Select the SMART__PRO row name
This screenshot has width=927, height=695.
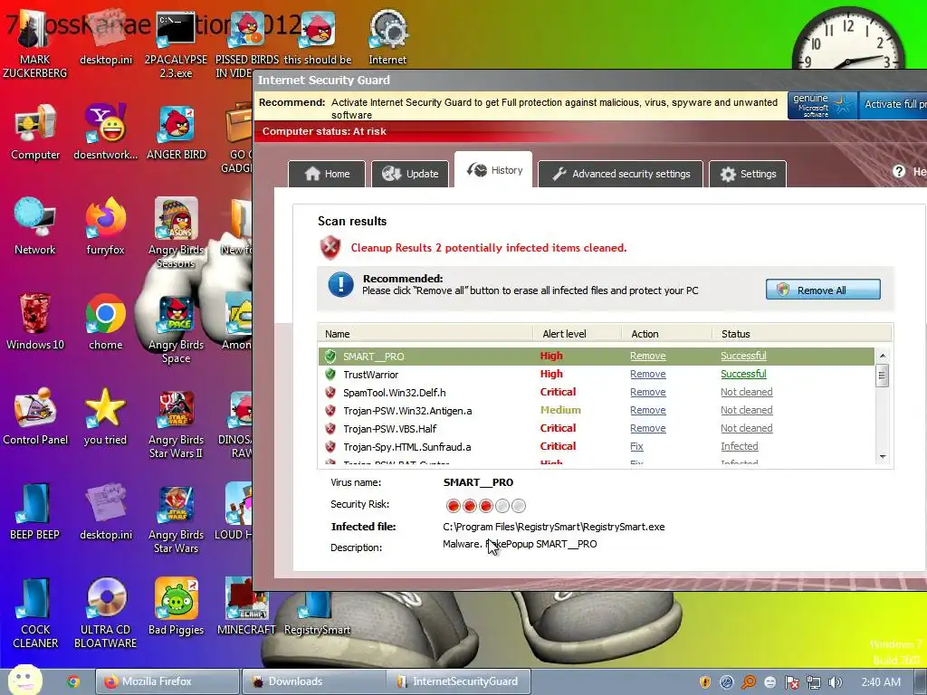tap(373, 357)
